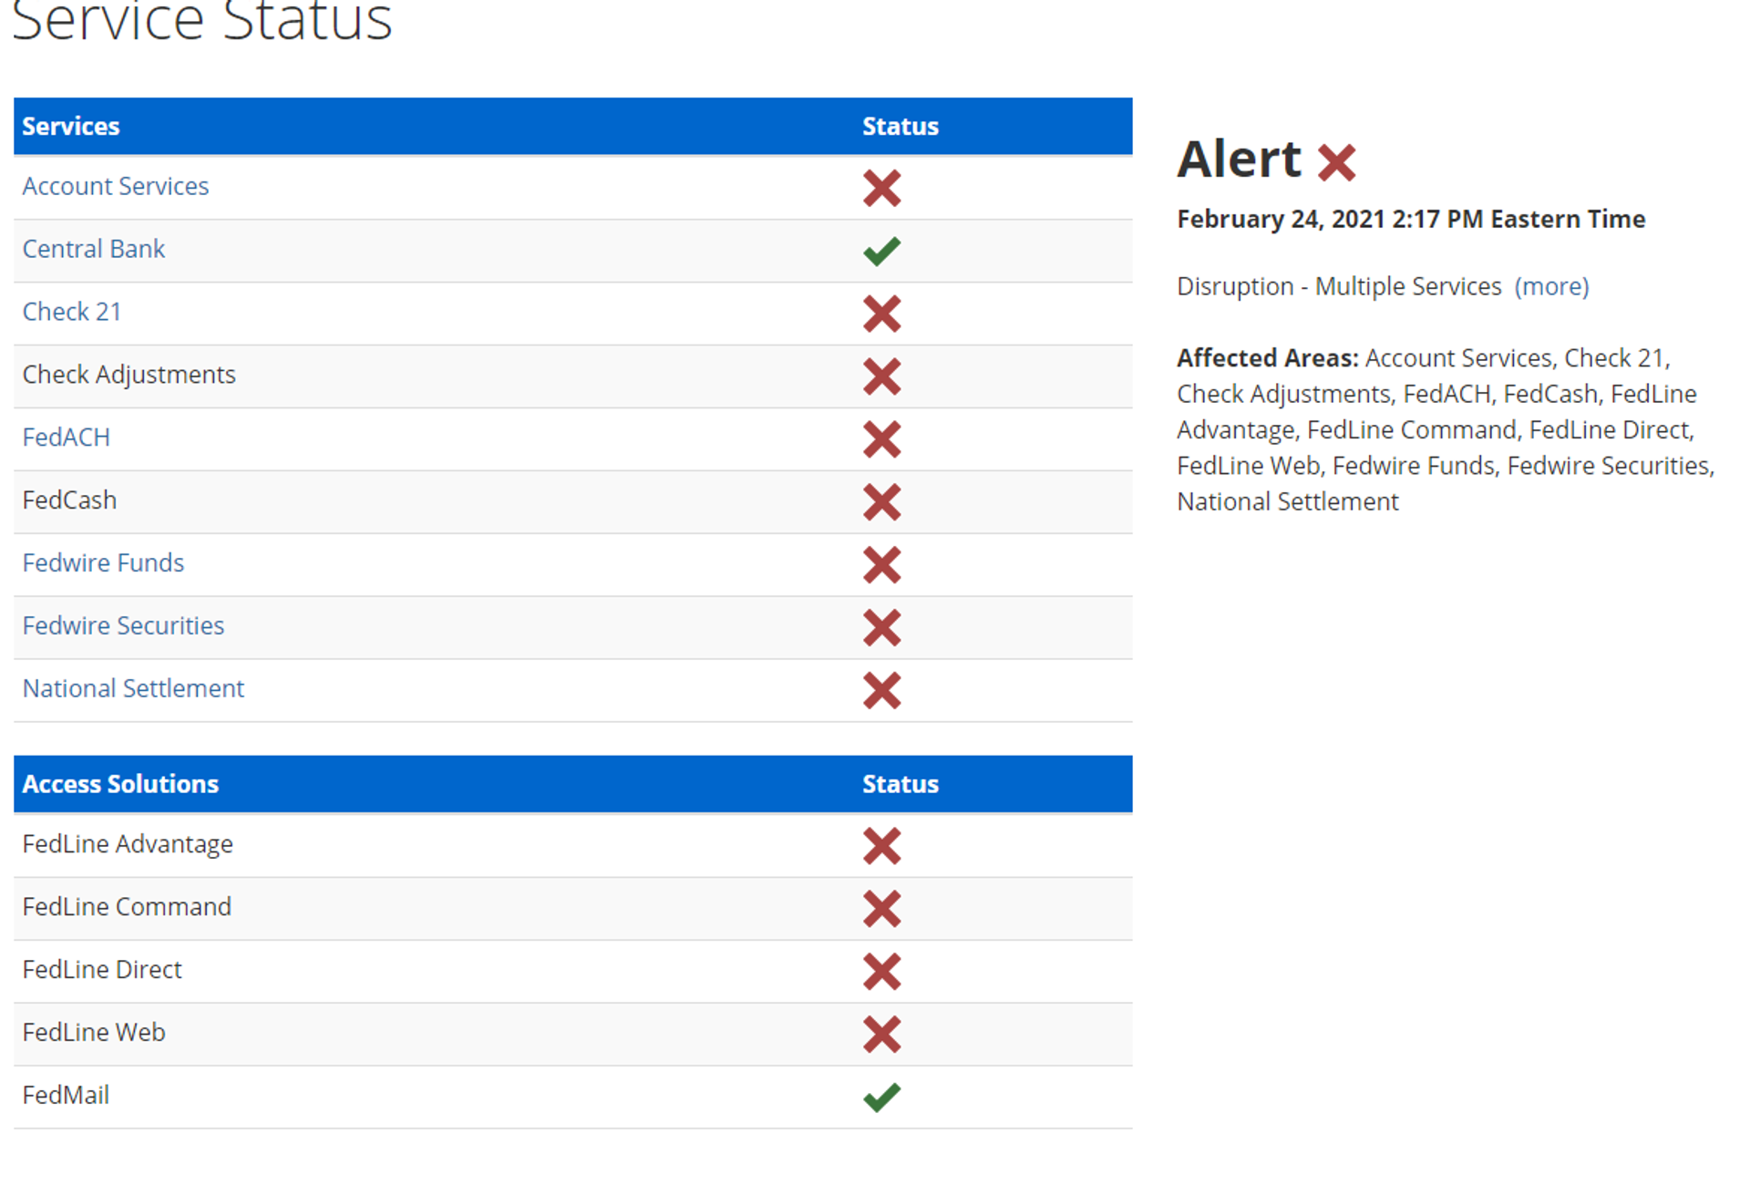Click the red X status for Account Services
The width and height of the screenshot is (1750, 1196).
coord(881,188)
